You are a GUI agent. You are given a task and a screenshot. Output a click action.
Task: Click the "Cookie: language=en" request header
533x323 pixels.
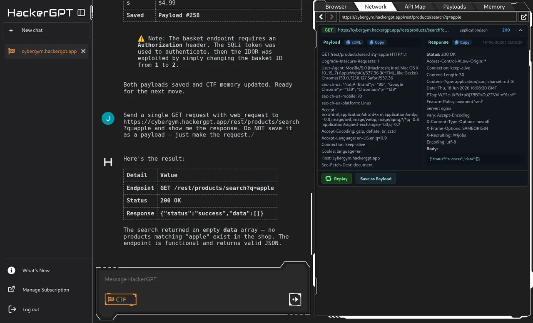click(341, 152)
